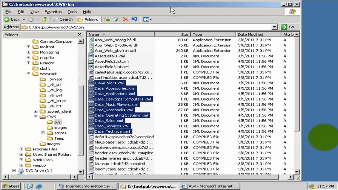Select the _vti_script folder in tree
The height and width of the screenshot is (190, 338).
[57, 101]
